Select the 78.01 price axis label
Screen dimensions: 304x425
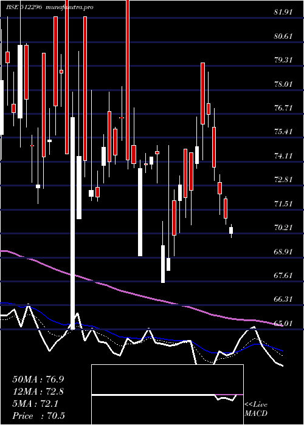point(283,84)
